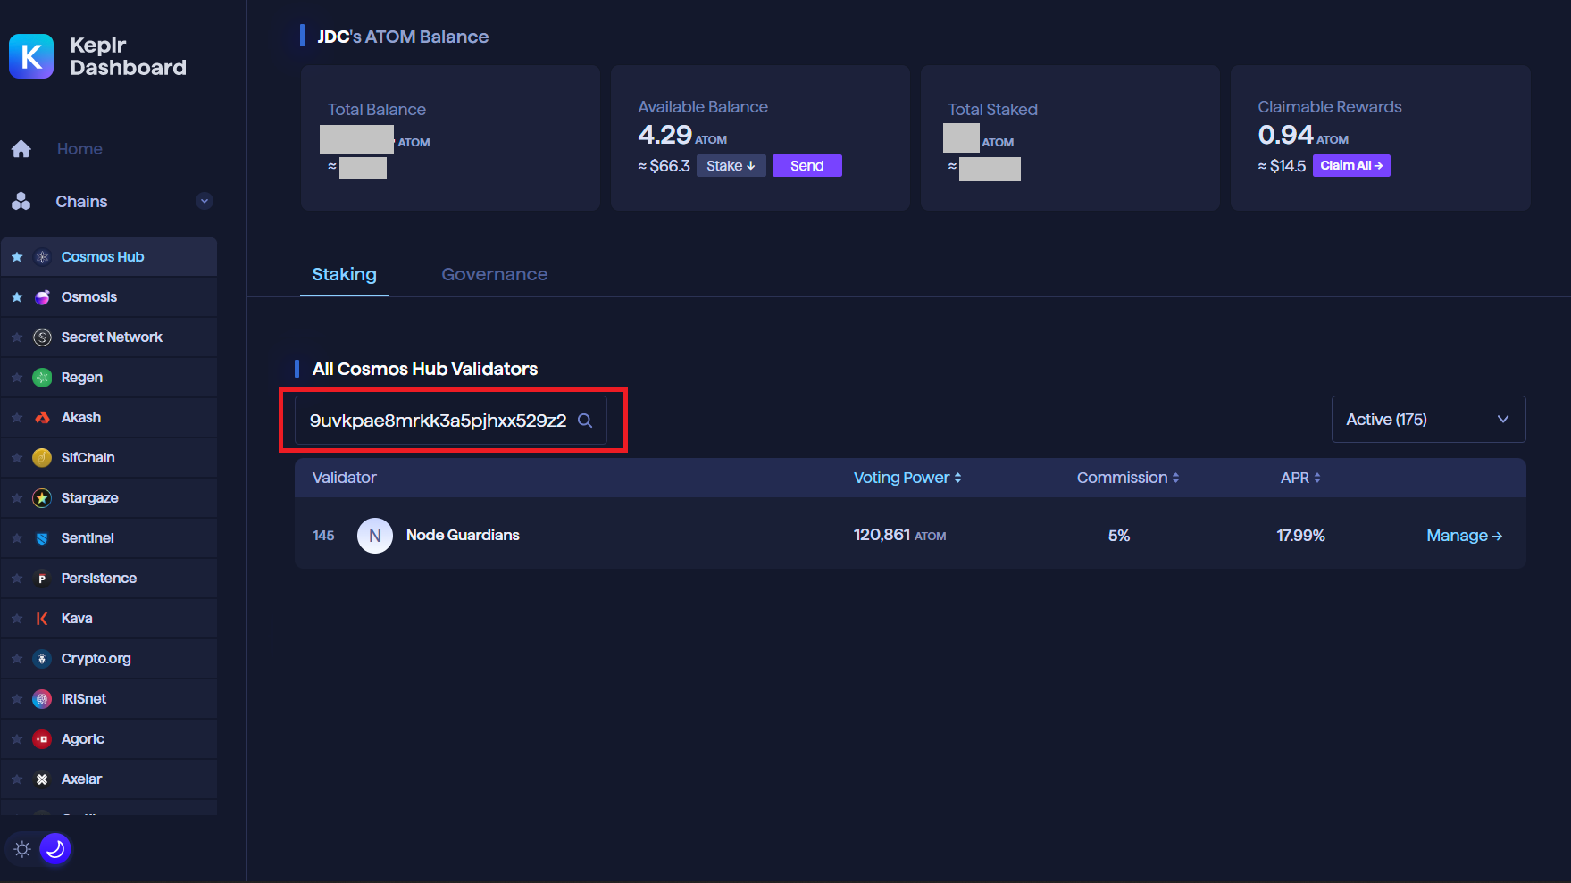The width and height of the screenshot is (1571, 883).
Task: Click the Sentinel chain logo
Action: pos(42,538)
